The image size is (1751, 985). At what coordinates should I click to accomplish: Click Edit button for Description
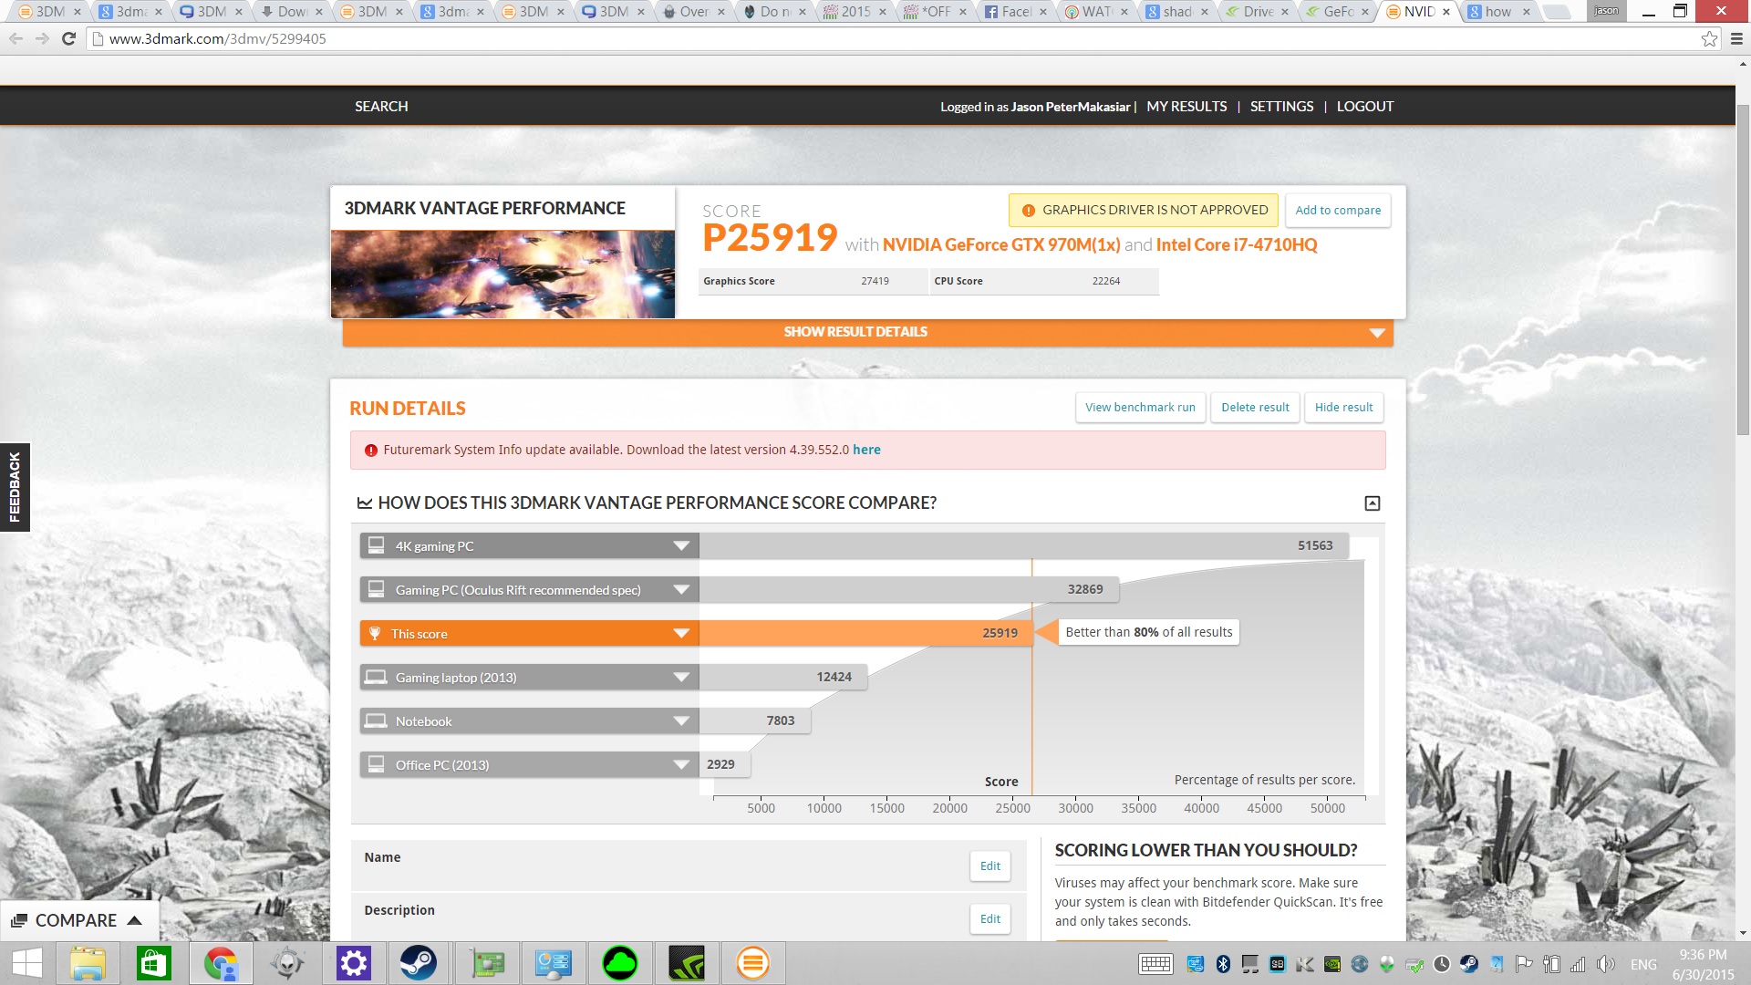click(990, 919)
